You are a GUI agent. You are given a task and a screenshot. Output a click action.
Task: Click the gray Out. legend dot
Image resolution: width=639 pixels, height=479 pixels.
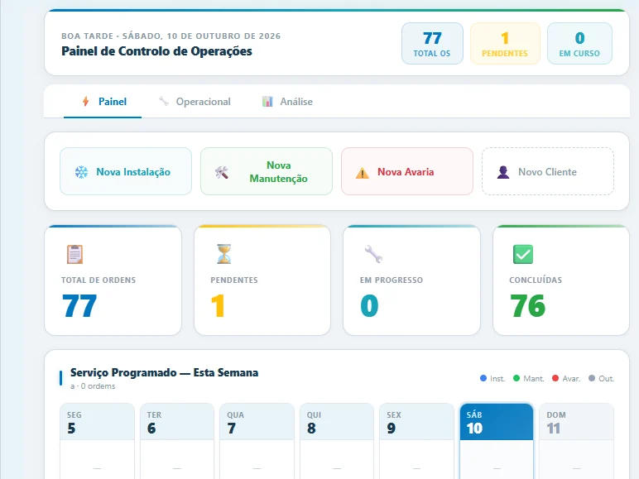pos(592,378)
